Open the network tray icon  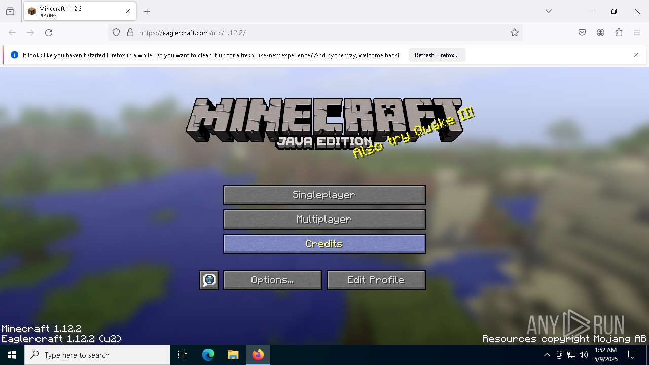tap(571, 355)
